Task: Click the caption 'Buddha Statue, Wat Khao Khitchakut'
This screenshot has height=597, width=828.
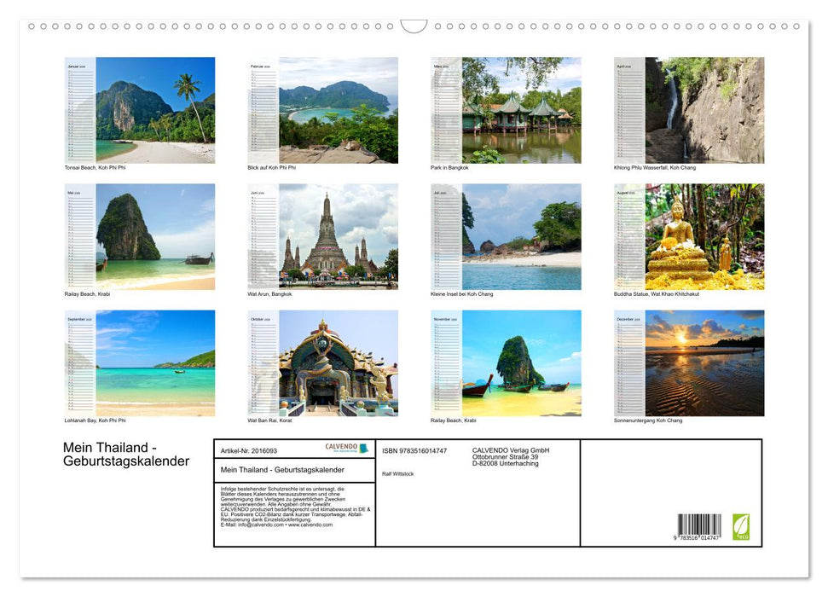Action: point(657,293)
